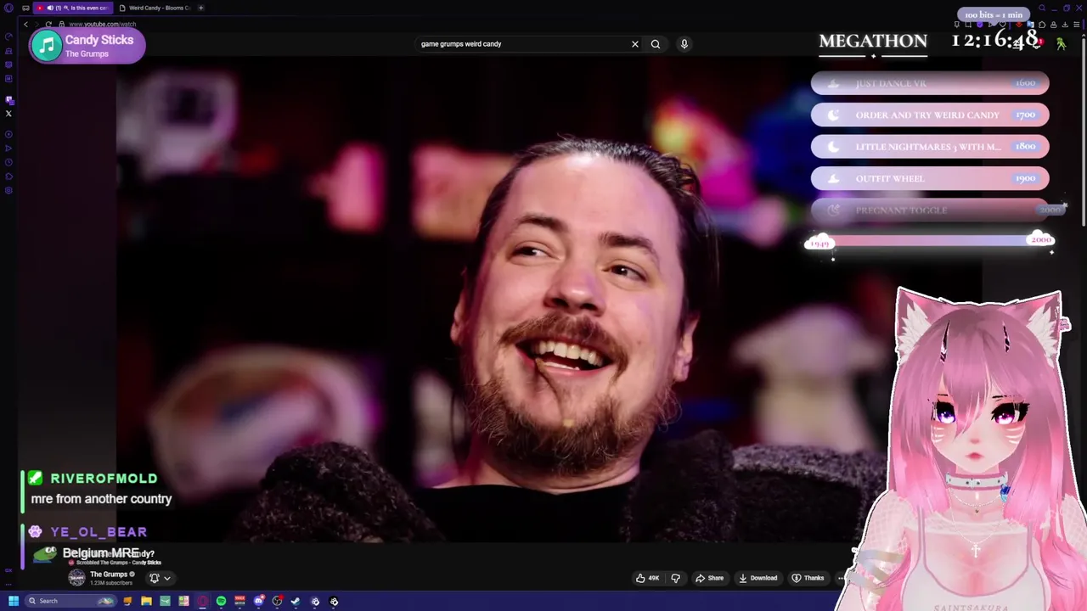Image resolution: width=1087 pixels, height=611 pixels.
Task: Open the browser tab search magnifier
Action: click(x=1042, y=8)
